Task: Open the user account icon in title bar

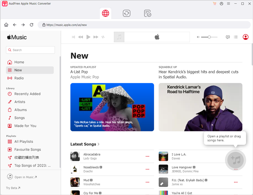Action: tap(221, 4)
